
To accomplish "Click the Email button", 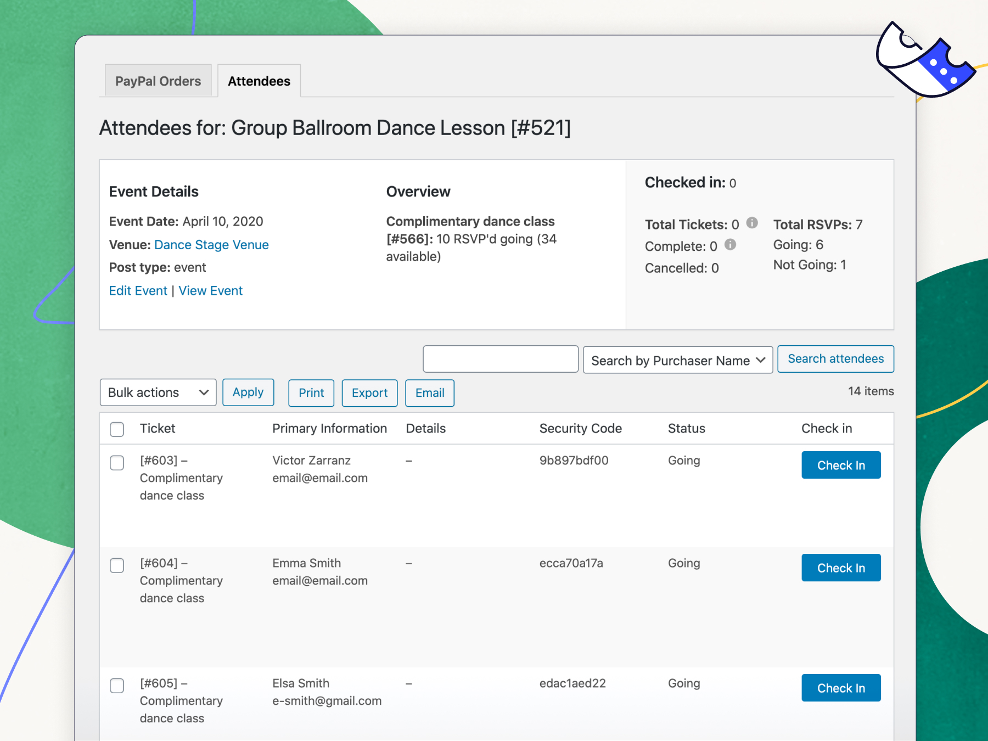I will pos(430,393).
